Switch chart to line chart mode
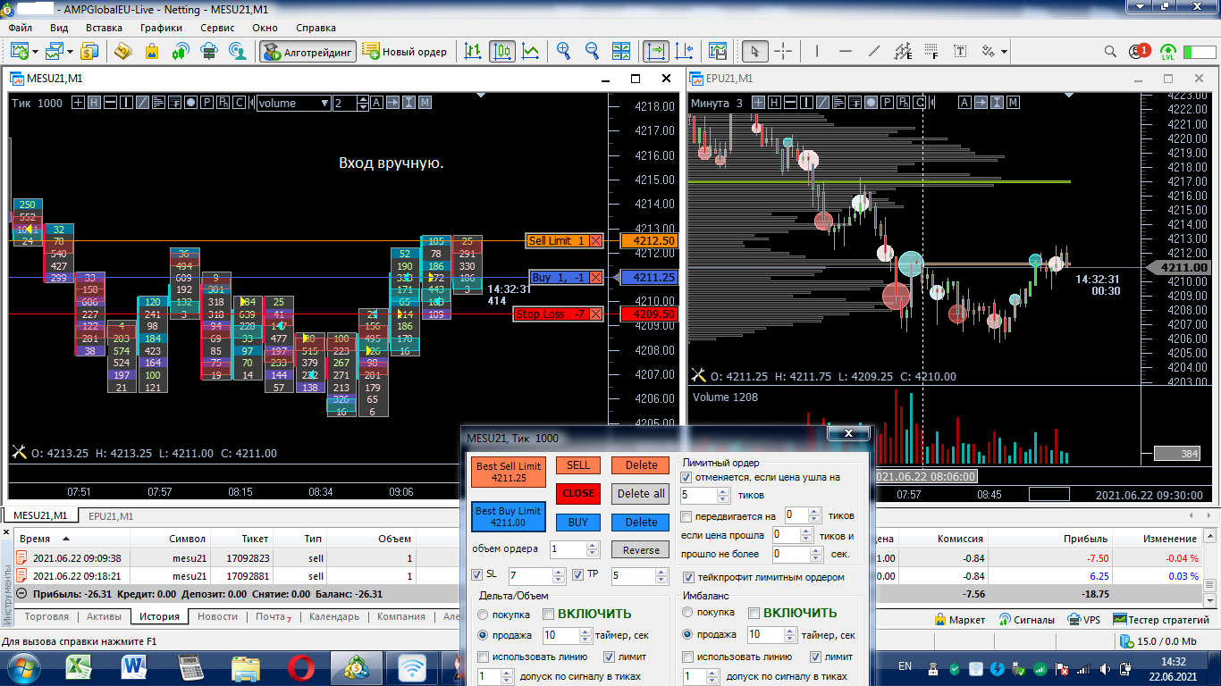This screenshot has height=686, width=1221. (531, 52)
